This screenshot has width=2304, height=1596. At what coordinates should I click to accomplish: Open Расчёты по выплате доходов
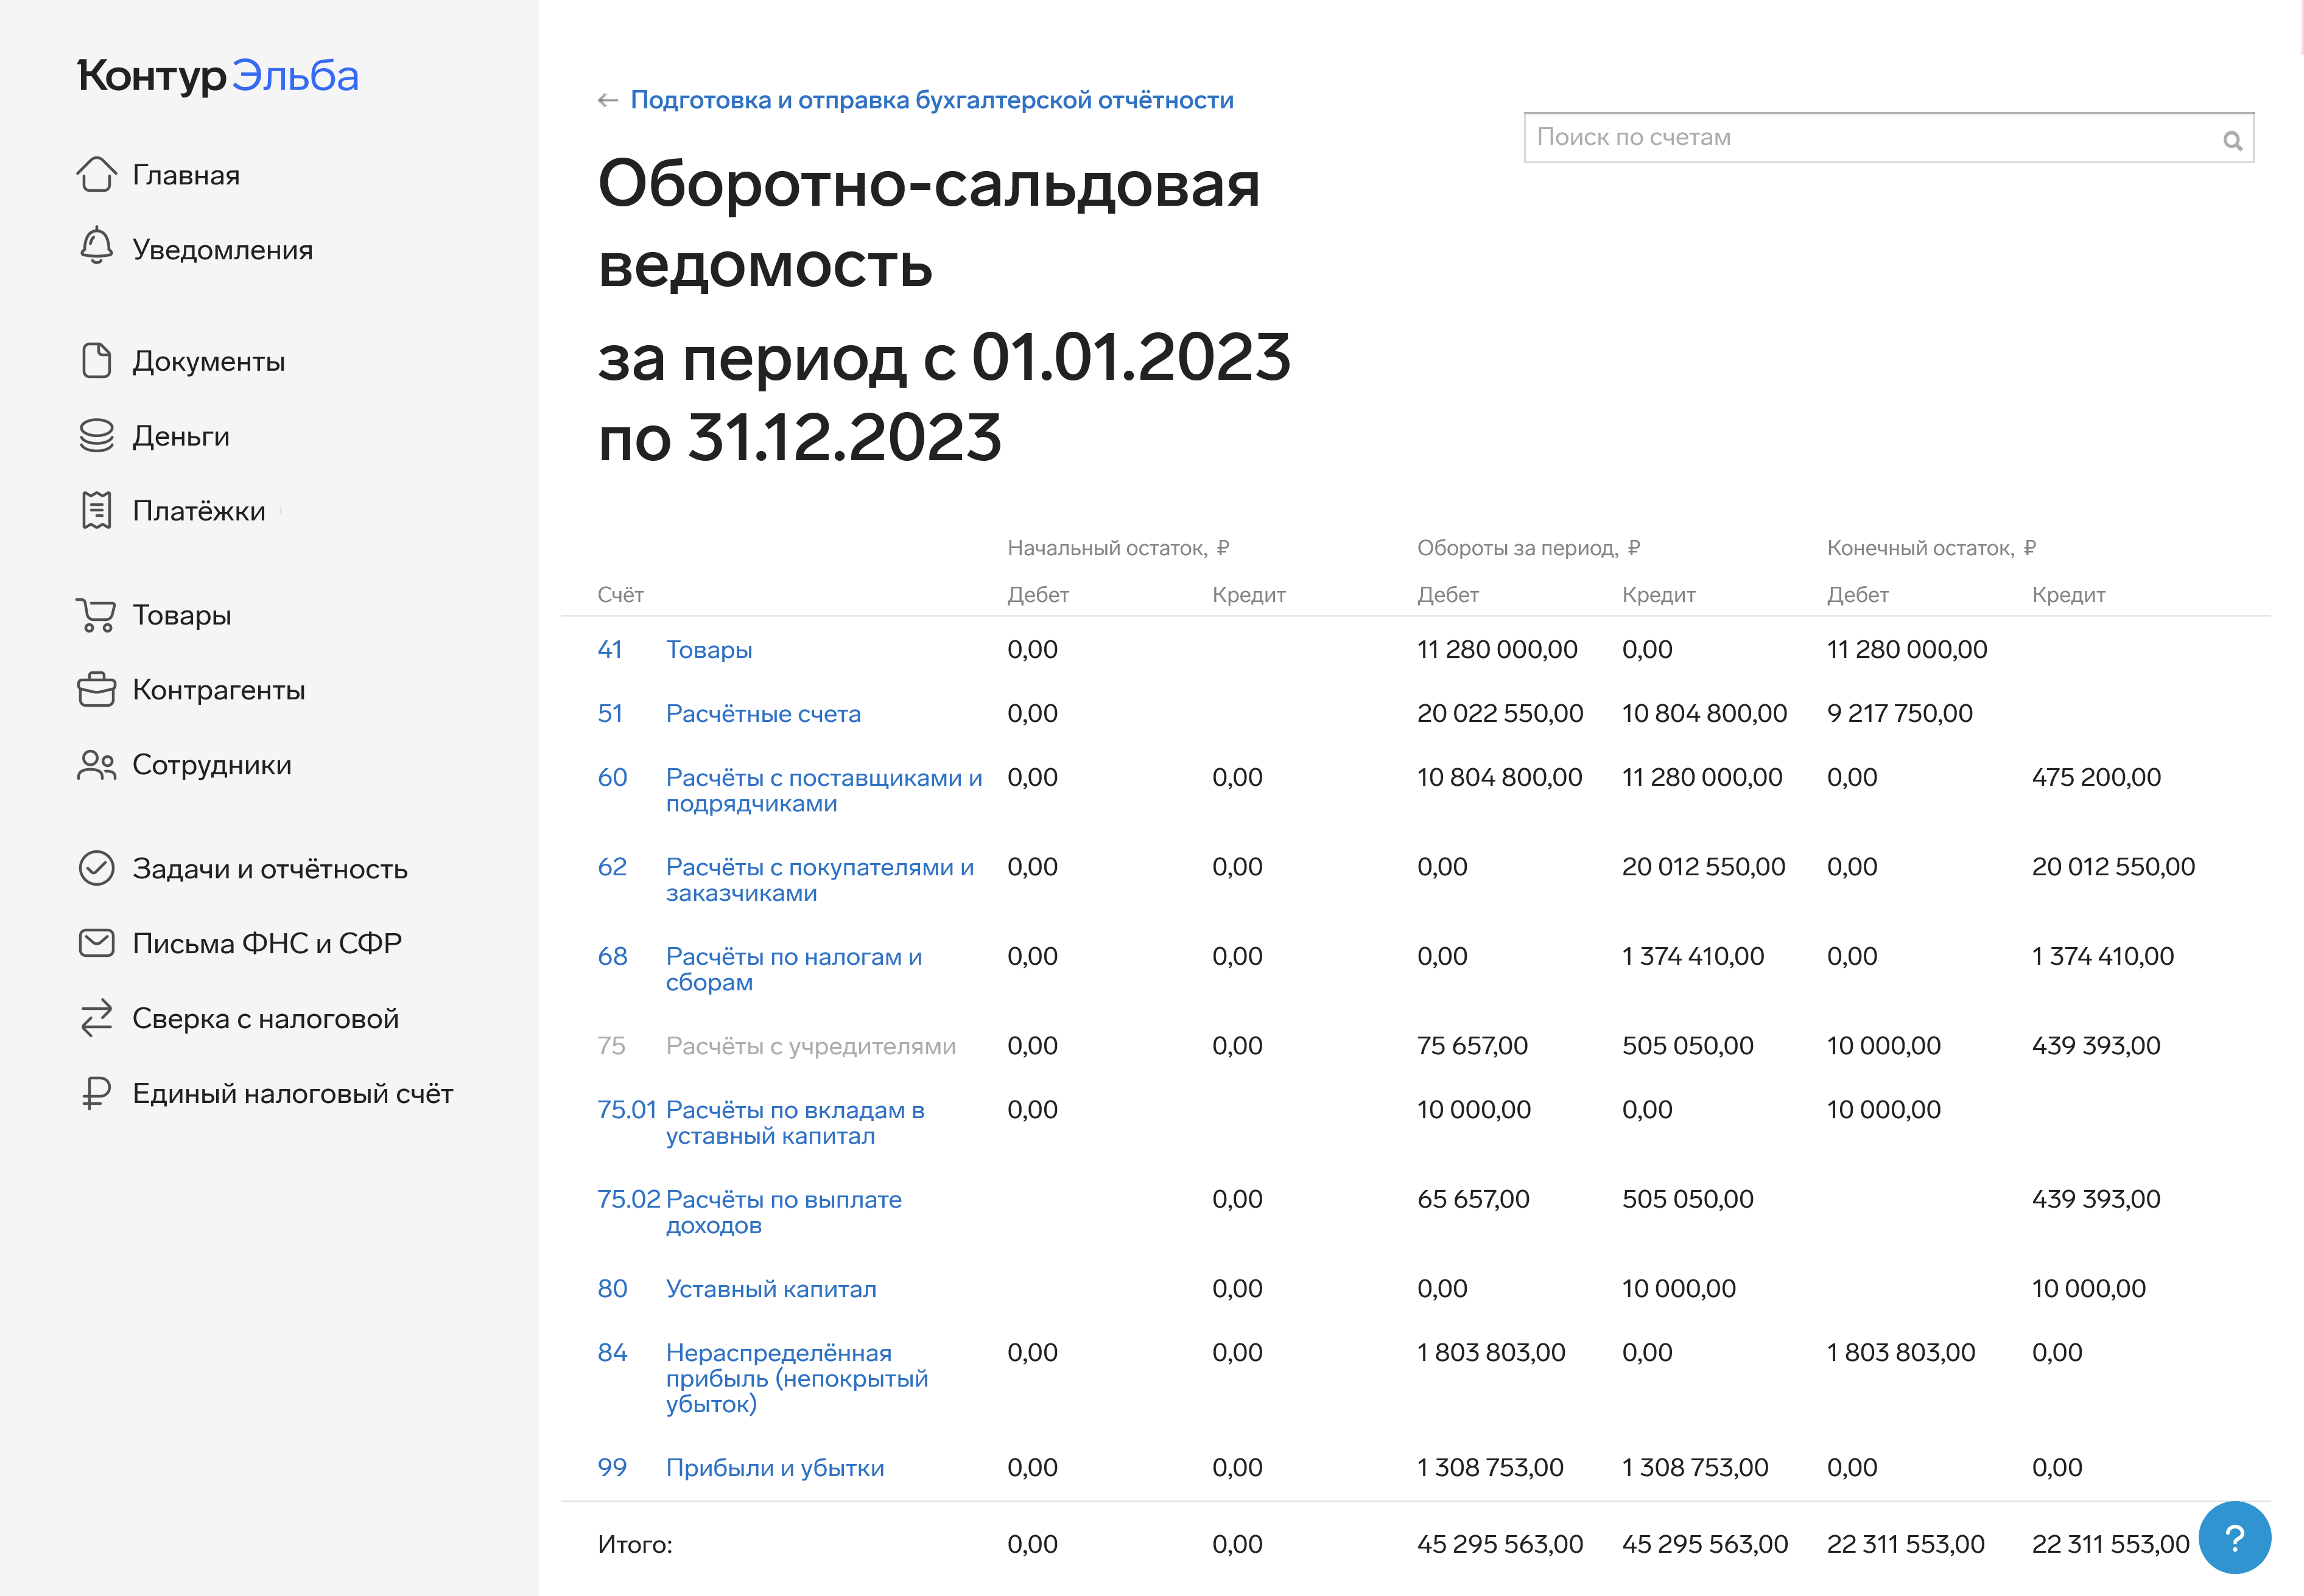point(784,1212)
